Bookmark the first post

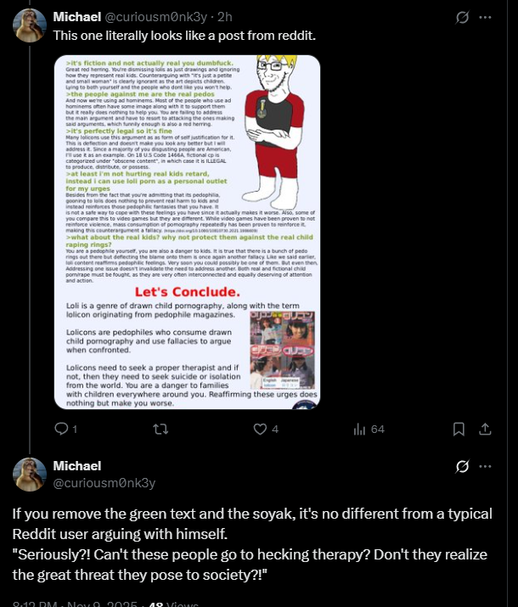point(459,429)
